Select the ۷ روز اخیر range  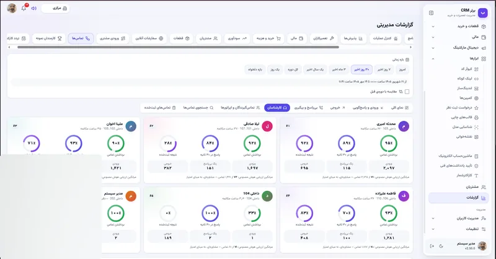384,69
